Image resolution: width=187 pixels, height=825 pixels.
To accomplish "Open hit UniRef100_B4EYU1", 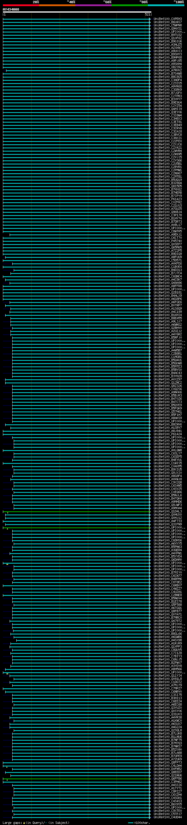I will click(168, 460).
